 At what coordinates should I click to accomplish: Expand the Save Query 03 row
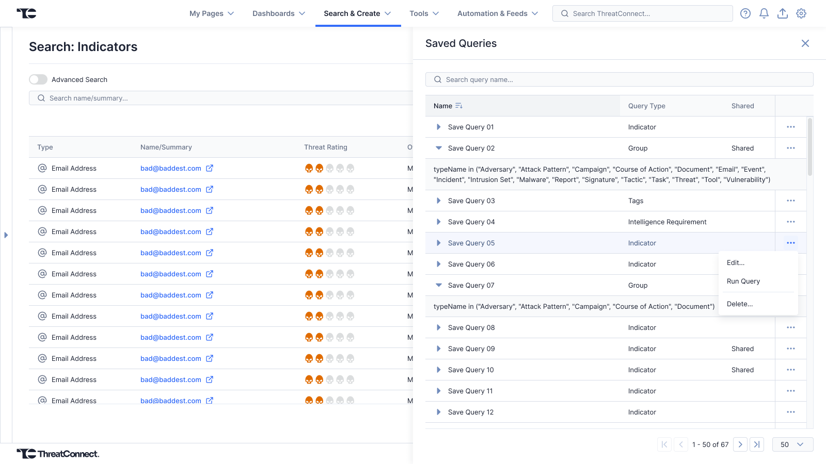coord(439,201)
